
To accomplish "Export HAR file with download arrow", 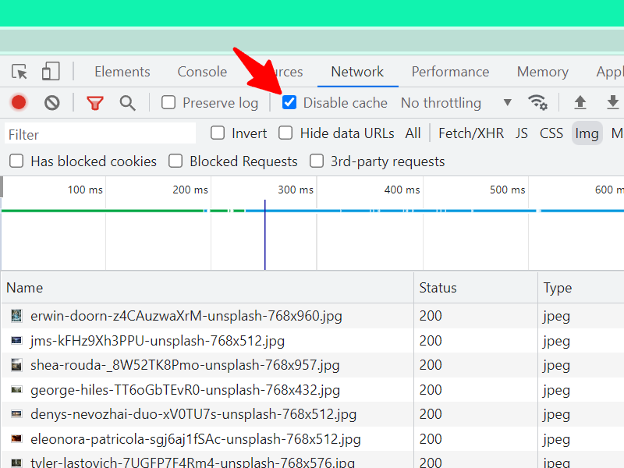I will (x=613, y=103).
